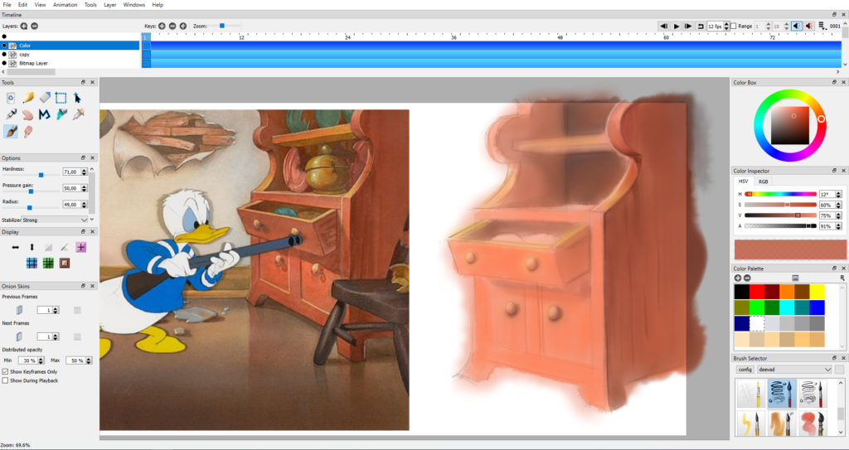The image size is (849, 450).
Task: Click the Next Frames onion skin icon
Action: click(20, 336)
